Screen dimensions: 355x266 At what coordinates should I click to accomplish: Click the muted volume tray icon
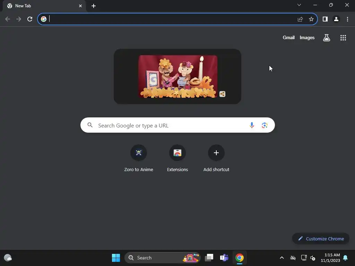click(x=313, y=258)
